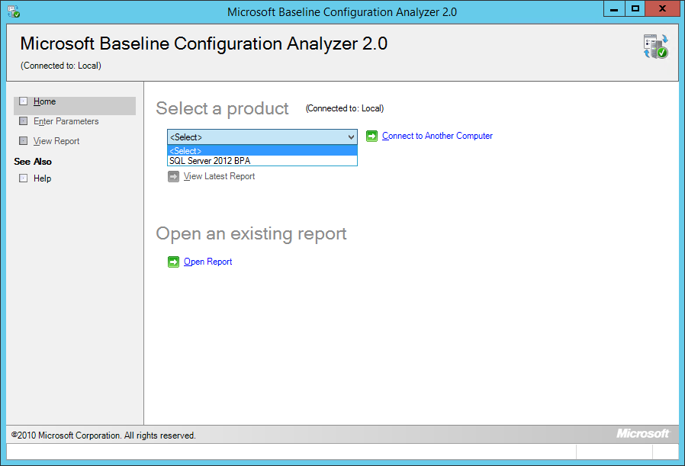
Task: Click the gray arrow icon beside View Latest Report
Action: point(173,176)
